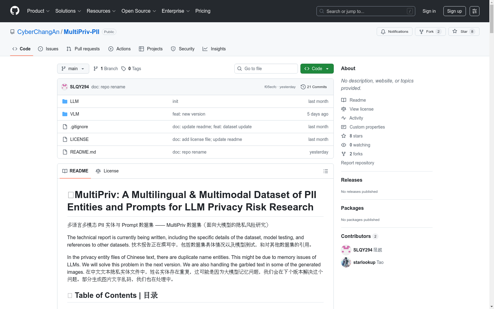Viewport: 494px width, 309px height.
Task: Select the README tab in file panel
Action: click(75, 171)
